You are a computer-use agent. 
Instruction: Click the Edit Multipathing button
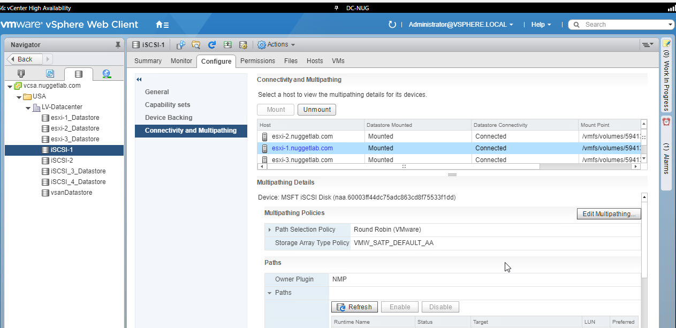609,214
